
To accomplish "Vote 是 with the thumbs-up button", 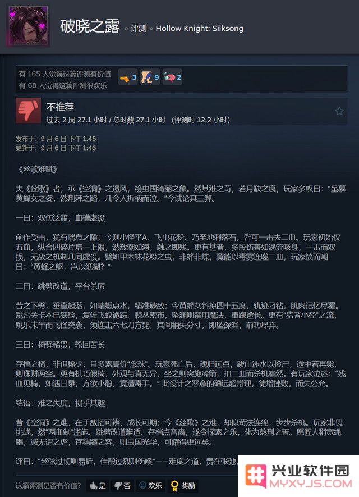I will click(x=98, y=485).
